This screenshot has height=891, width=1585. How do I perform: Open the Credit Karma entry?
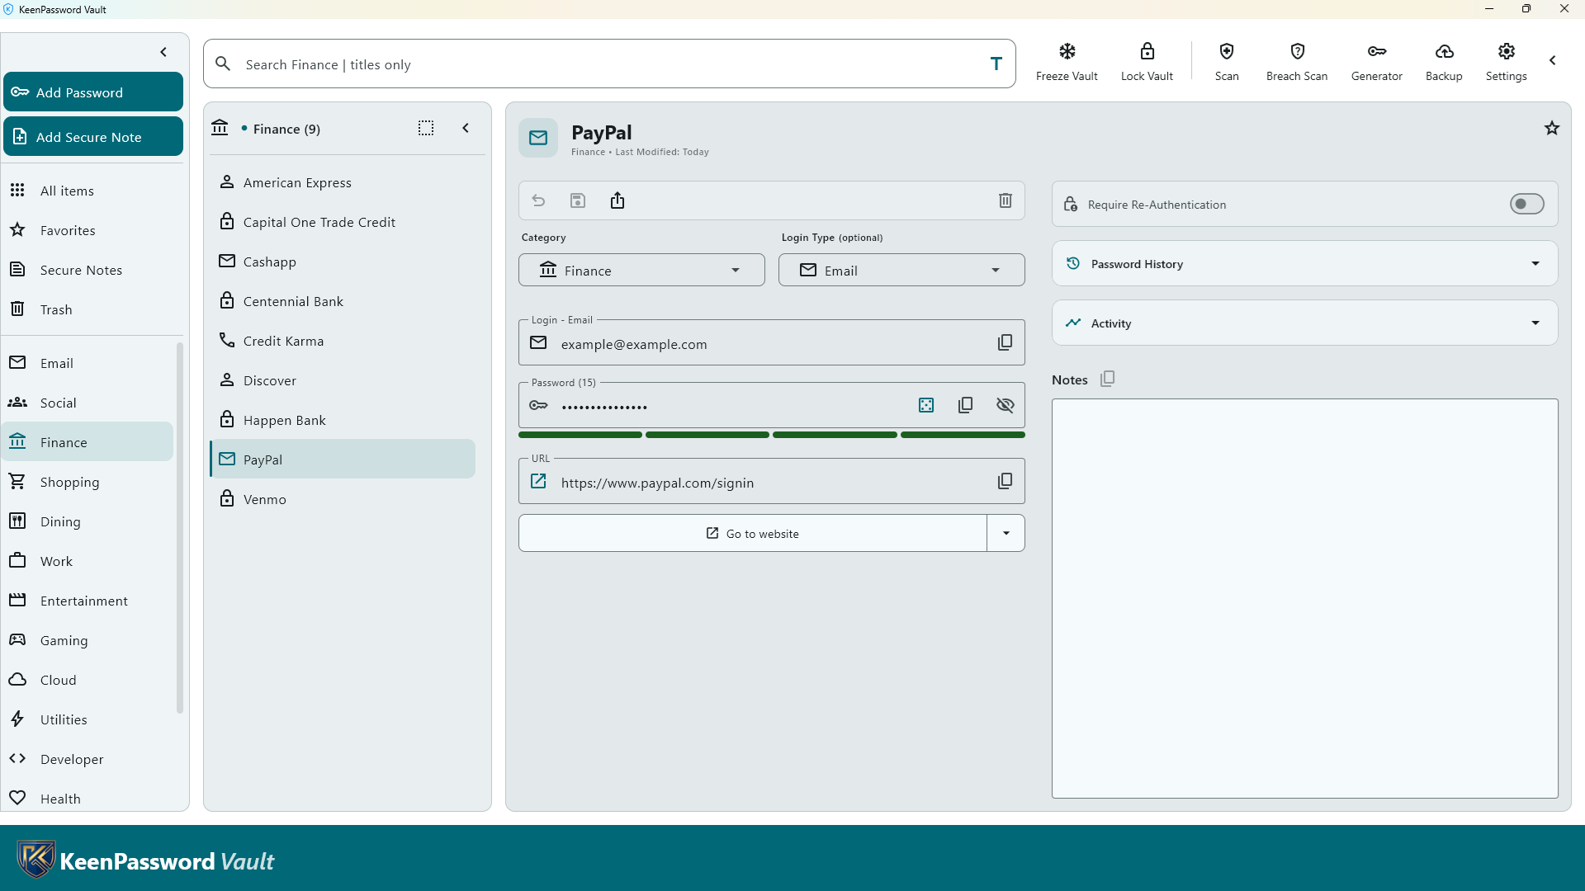tap(343, 341)
